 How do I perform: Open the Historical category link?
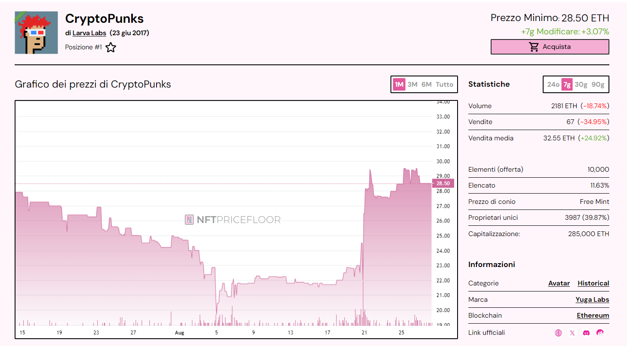point(593,283)
